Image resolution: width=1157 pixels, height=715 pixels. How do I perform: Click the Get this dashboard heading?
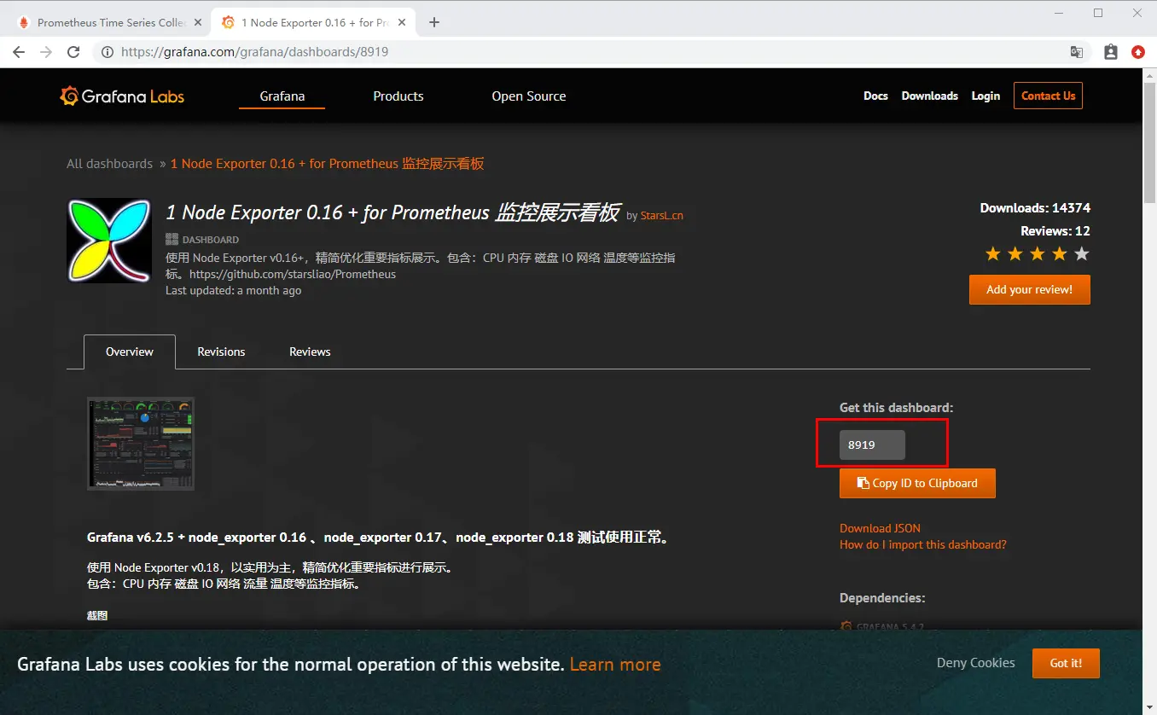896,408
